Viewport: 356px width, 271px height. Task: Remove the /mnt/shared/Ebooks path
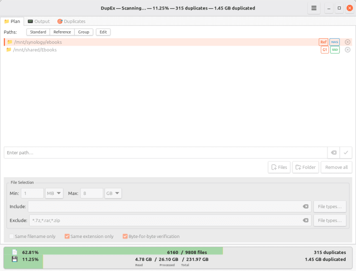[x=347, y=50]
